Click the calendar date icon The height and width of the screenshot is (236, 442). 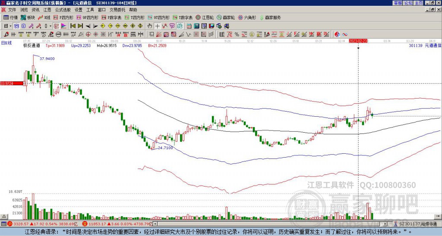pos(189,26)
